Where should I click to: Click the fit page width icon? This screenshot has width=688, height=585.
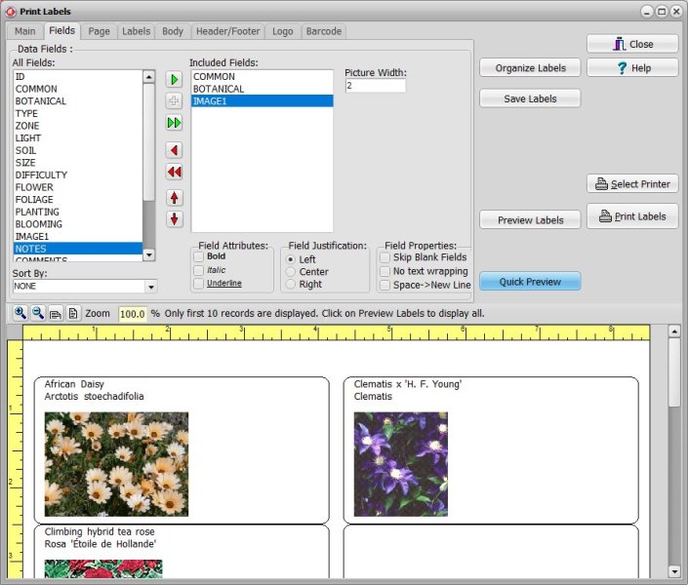[56, 314]
